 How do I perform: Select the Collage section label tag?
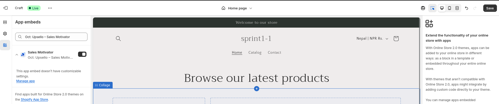pos(103,85)
